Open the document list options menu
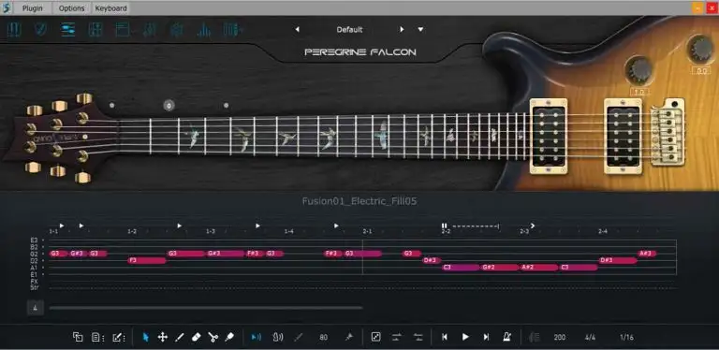Viewport: 719px width, 350px height. point(98,337)
